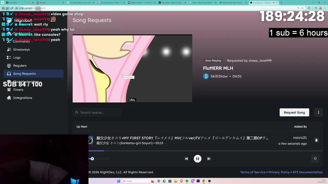Click the Timers alarm clock icon
This screenshot has width=328, height=184.
9,90
